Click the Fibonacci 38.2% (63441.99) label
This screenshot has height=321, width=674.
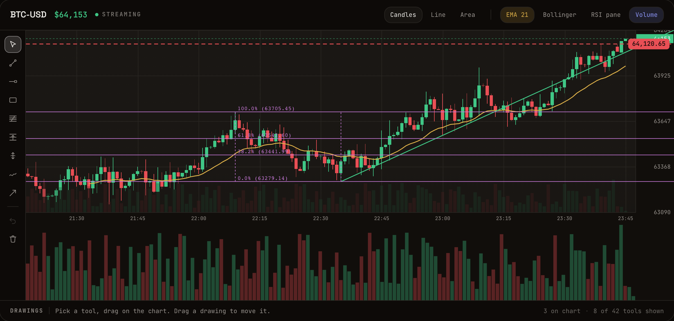[x=264, y=152]
